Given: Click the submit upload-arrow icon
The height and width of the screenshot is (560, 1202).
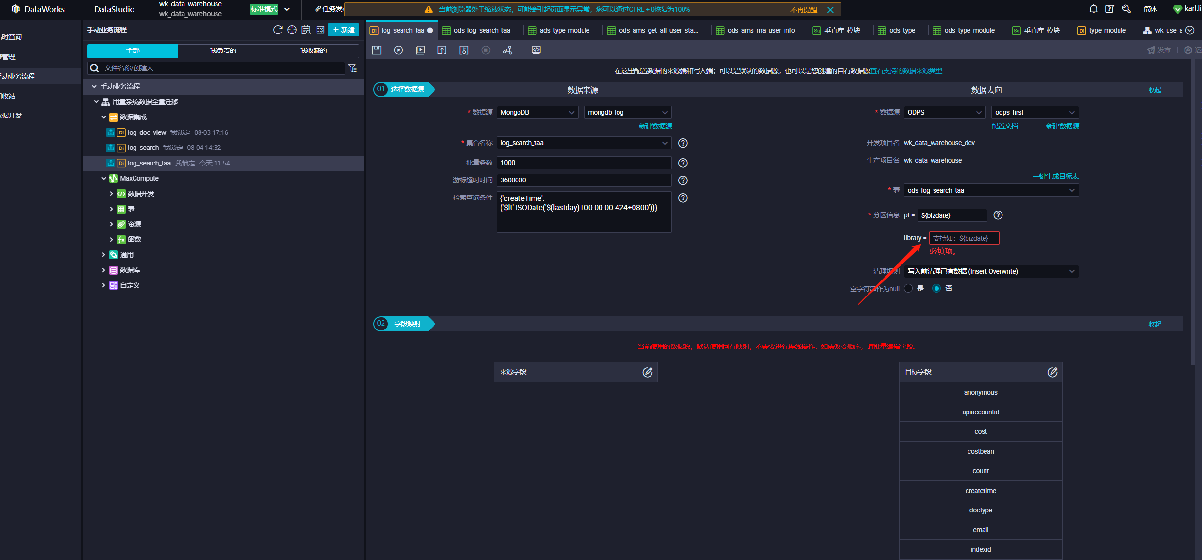Looking at the screenshot, I should tap(442, 50).
